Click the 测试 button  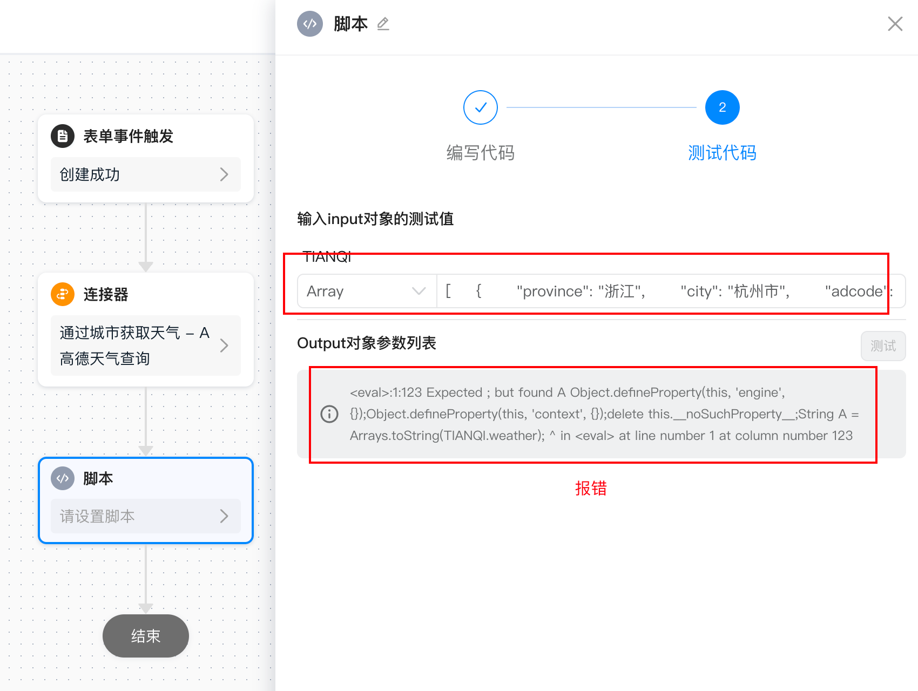pos(883,345)
